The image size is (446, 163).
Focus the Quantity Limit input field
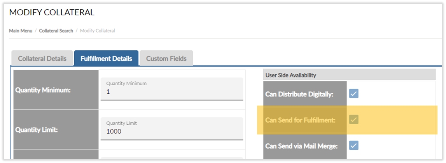point(171,132)
